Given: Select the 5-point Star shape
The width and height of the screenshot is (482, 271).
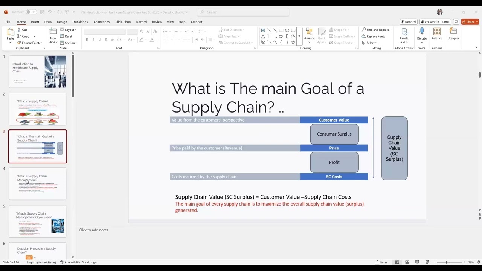Looking at the screenshot, I should click(x=293, y=43).
